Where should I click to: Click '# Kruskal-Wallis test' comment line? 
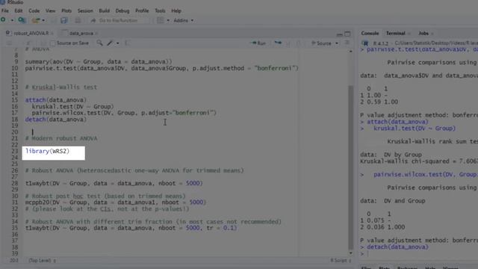point(61,87)
